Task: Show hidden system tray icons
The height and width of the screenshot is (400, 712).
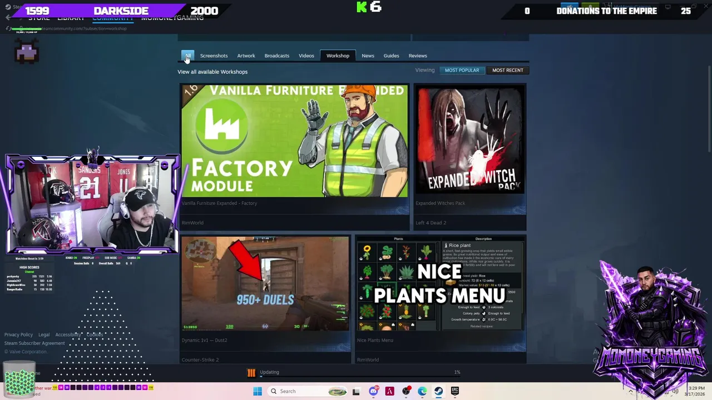Action: tap(630, 391)
